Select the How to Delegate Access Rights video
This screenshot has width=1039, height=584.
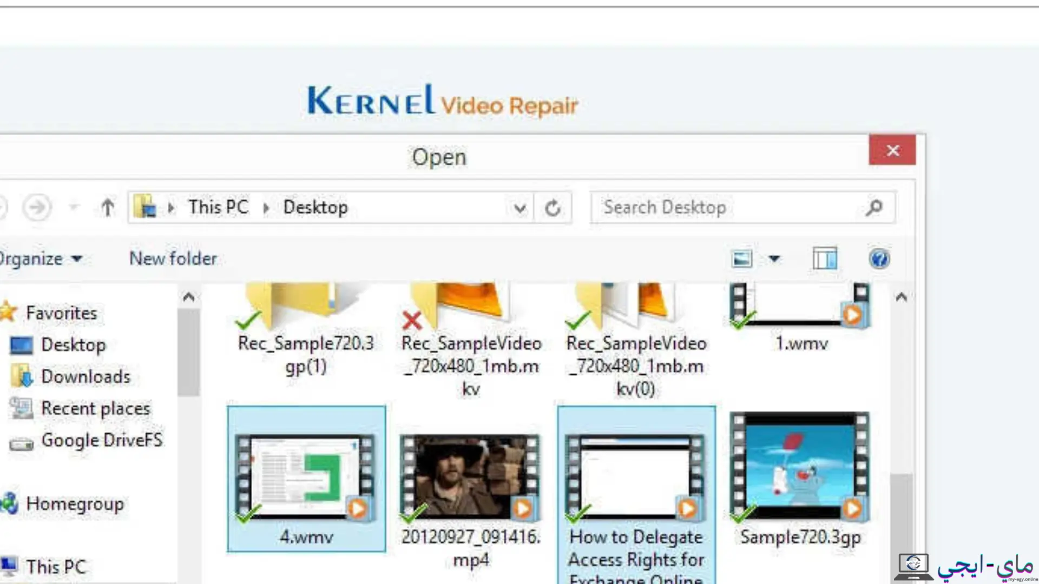636,495
